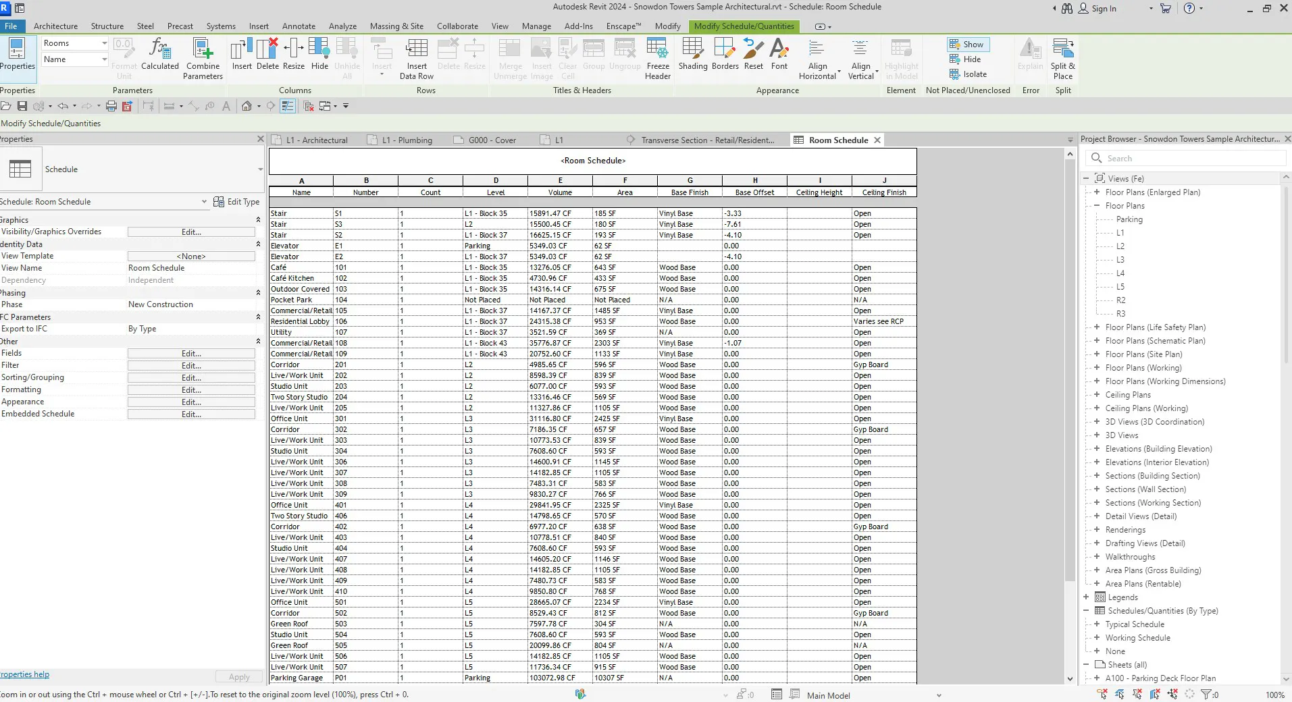The image size is (1292, 702).
Task: Click Edit button for Sorting/Grouping
Action: [x=191, y=378]
